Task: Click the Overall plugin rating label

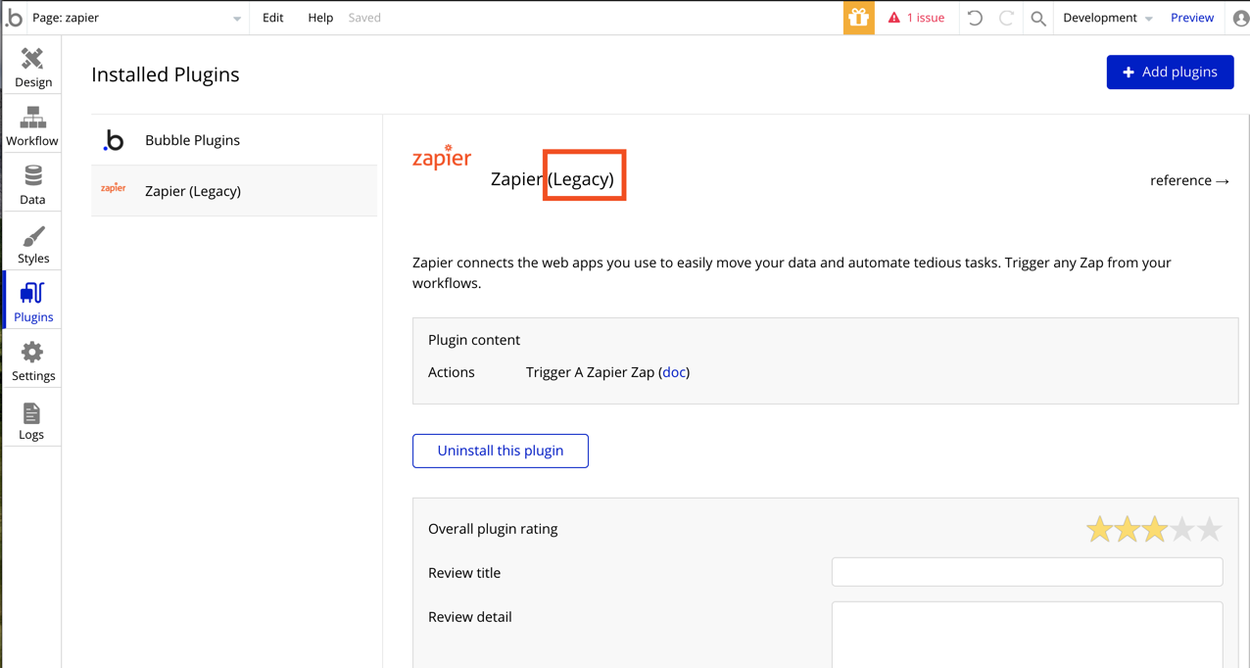Action: tap(493, 529)
